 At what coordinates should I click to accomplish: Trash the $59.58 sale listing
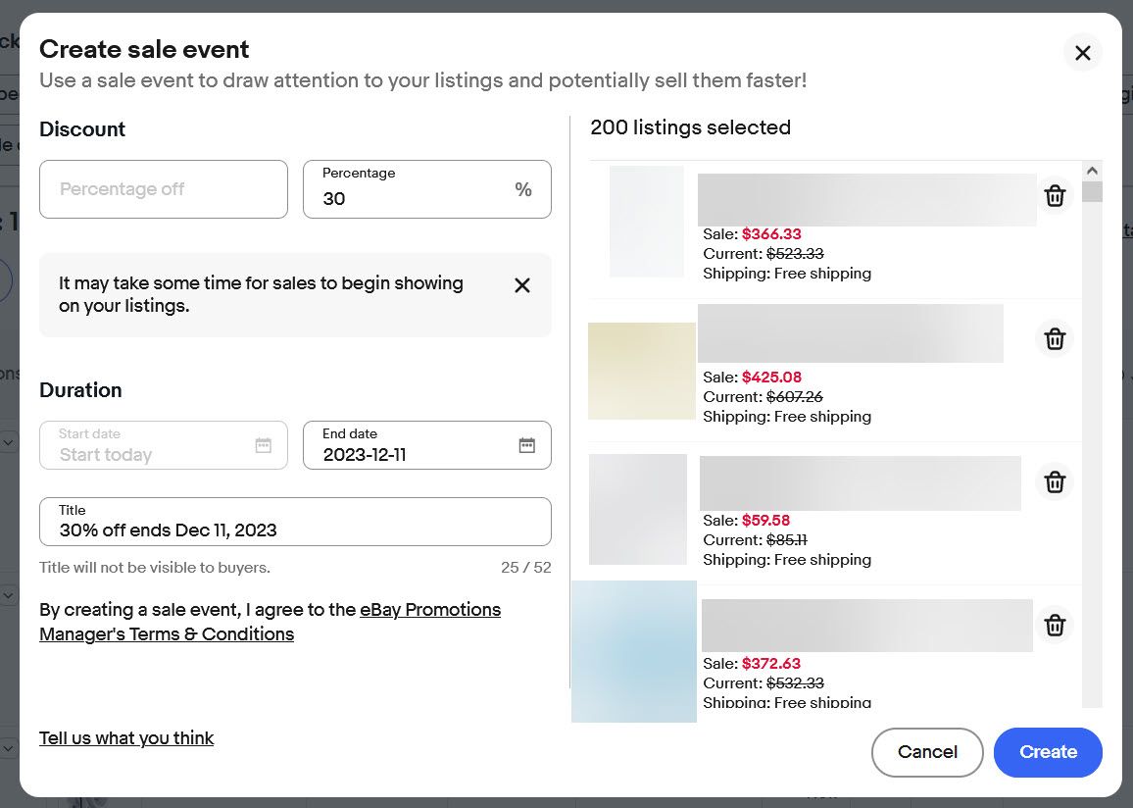pyautogui.click(x=1055, y=481)
